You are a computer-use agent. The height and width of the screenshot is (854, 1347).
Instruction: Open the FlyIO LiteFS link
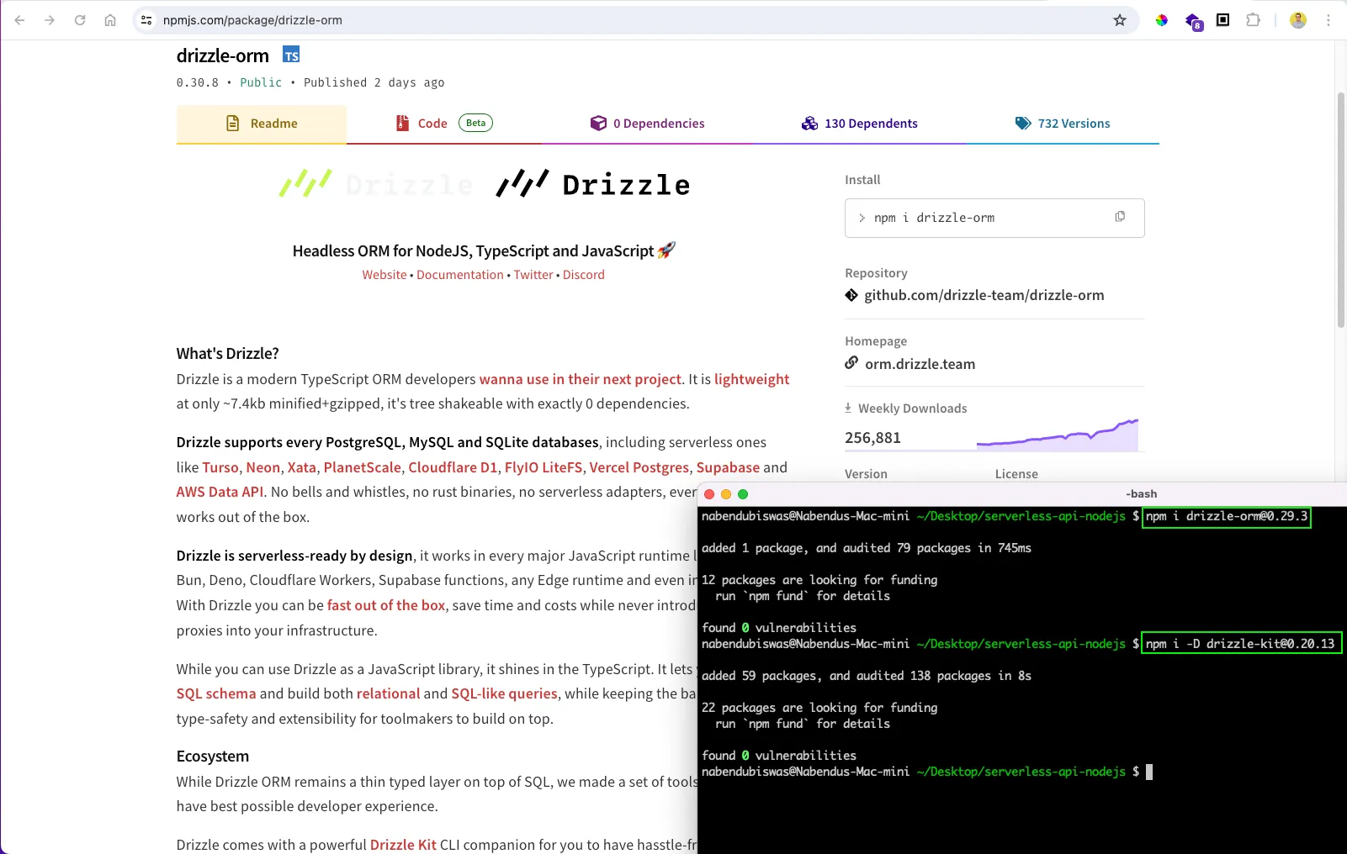click(x=544, y=467)
